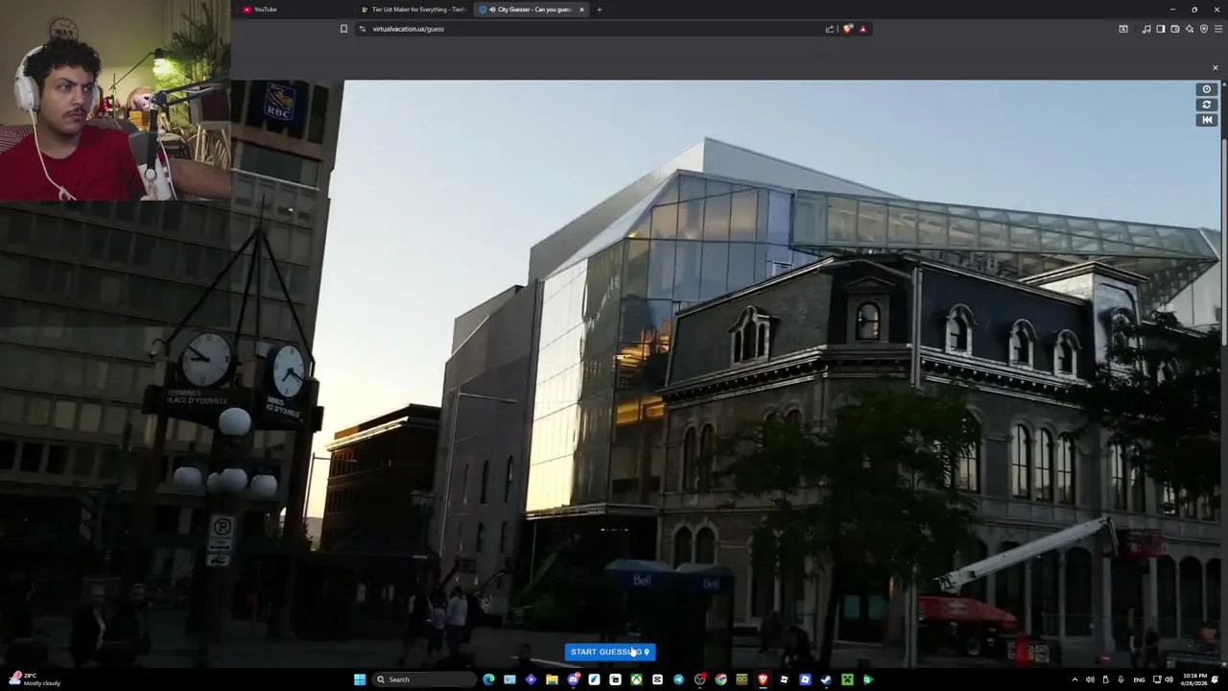Open the taskbar clock showing 10:16 PM

1193,679
